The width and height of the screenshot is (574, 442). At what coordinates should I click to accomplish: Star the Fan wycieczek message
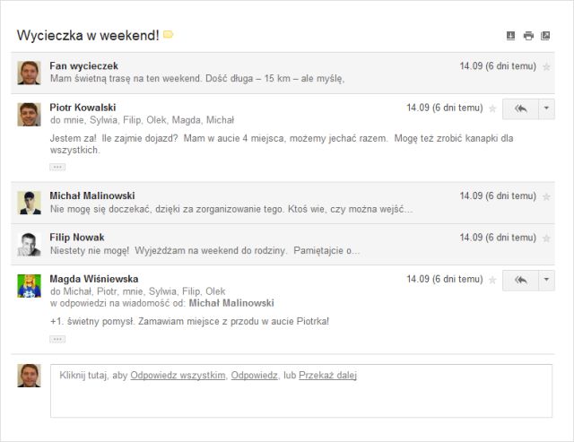coord(547,66)
